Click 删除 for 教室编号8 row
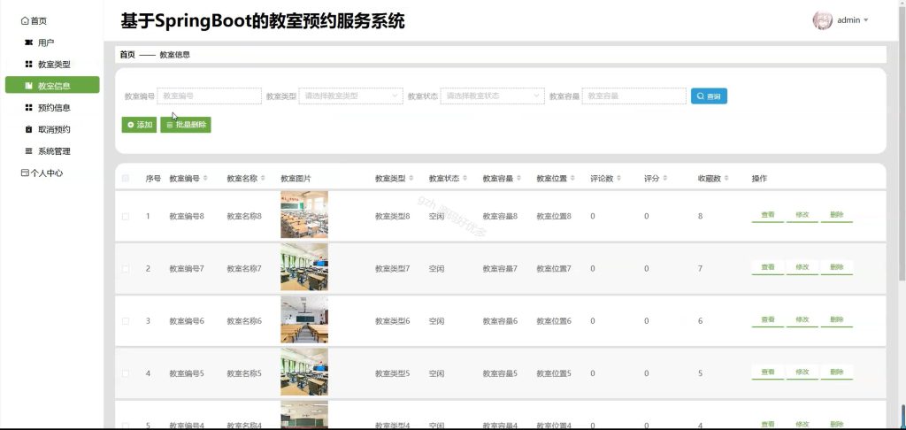The height and width of the screenshot is (430, 906). click(x=837, y=215)
